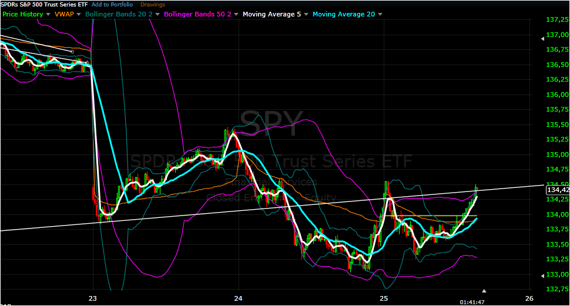
Task: Click the 137,25 price axis label
Action: (x=558, y=19)
